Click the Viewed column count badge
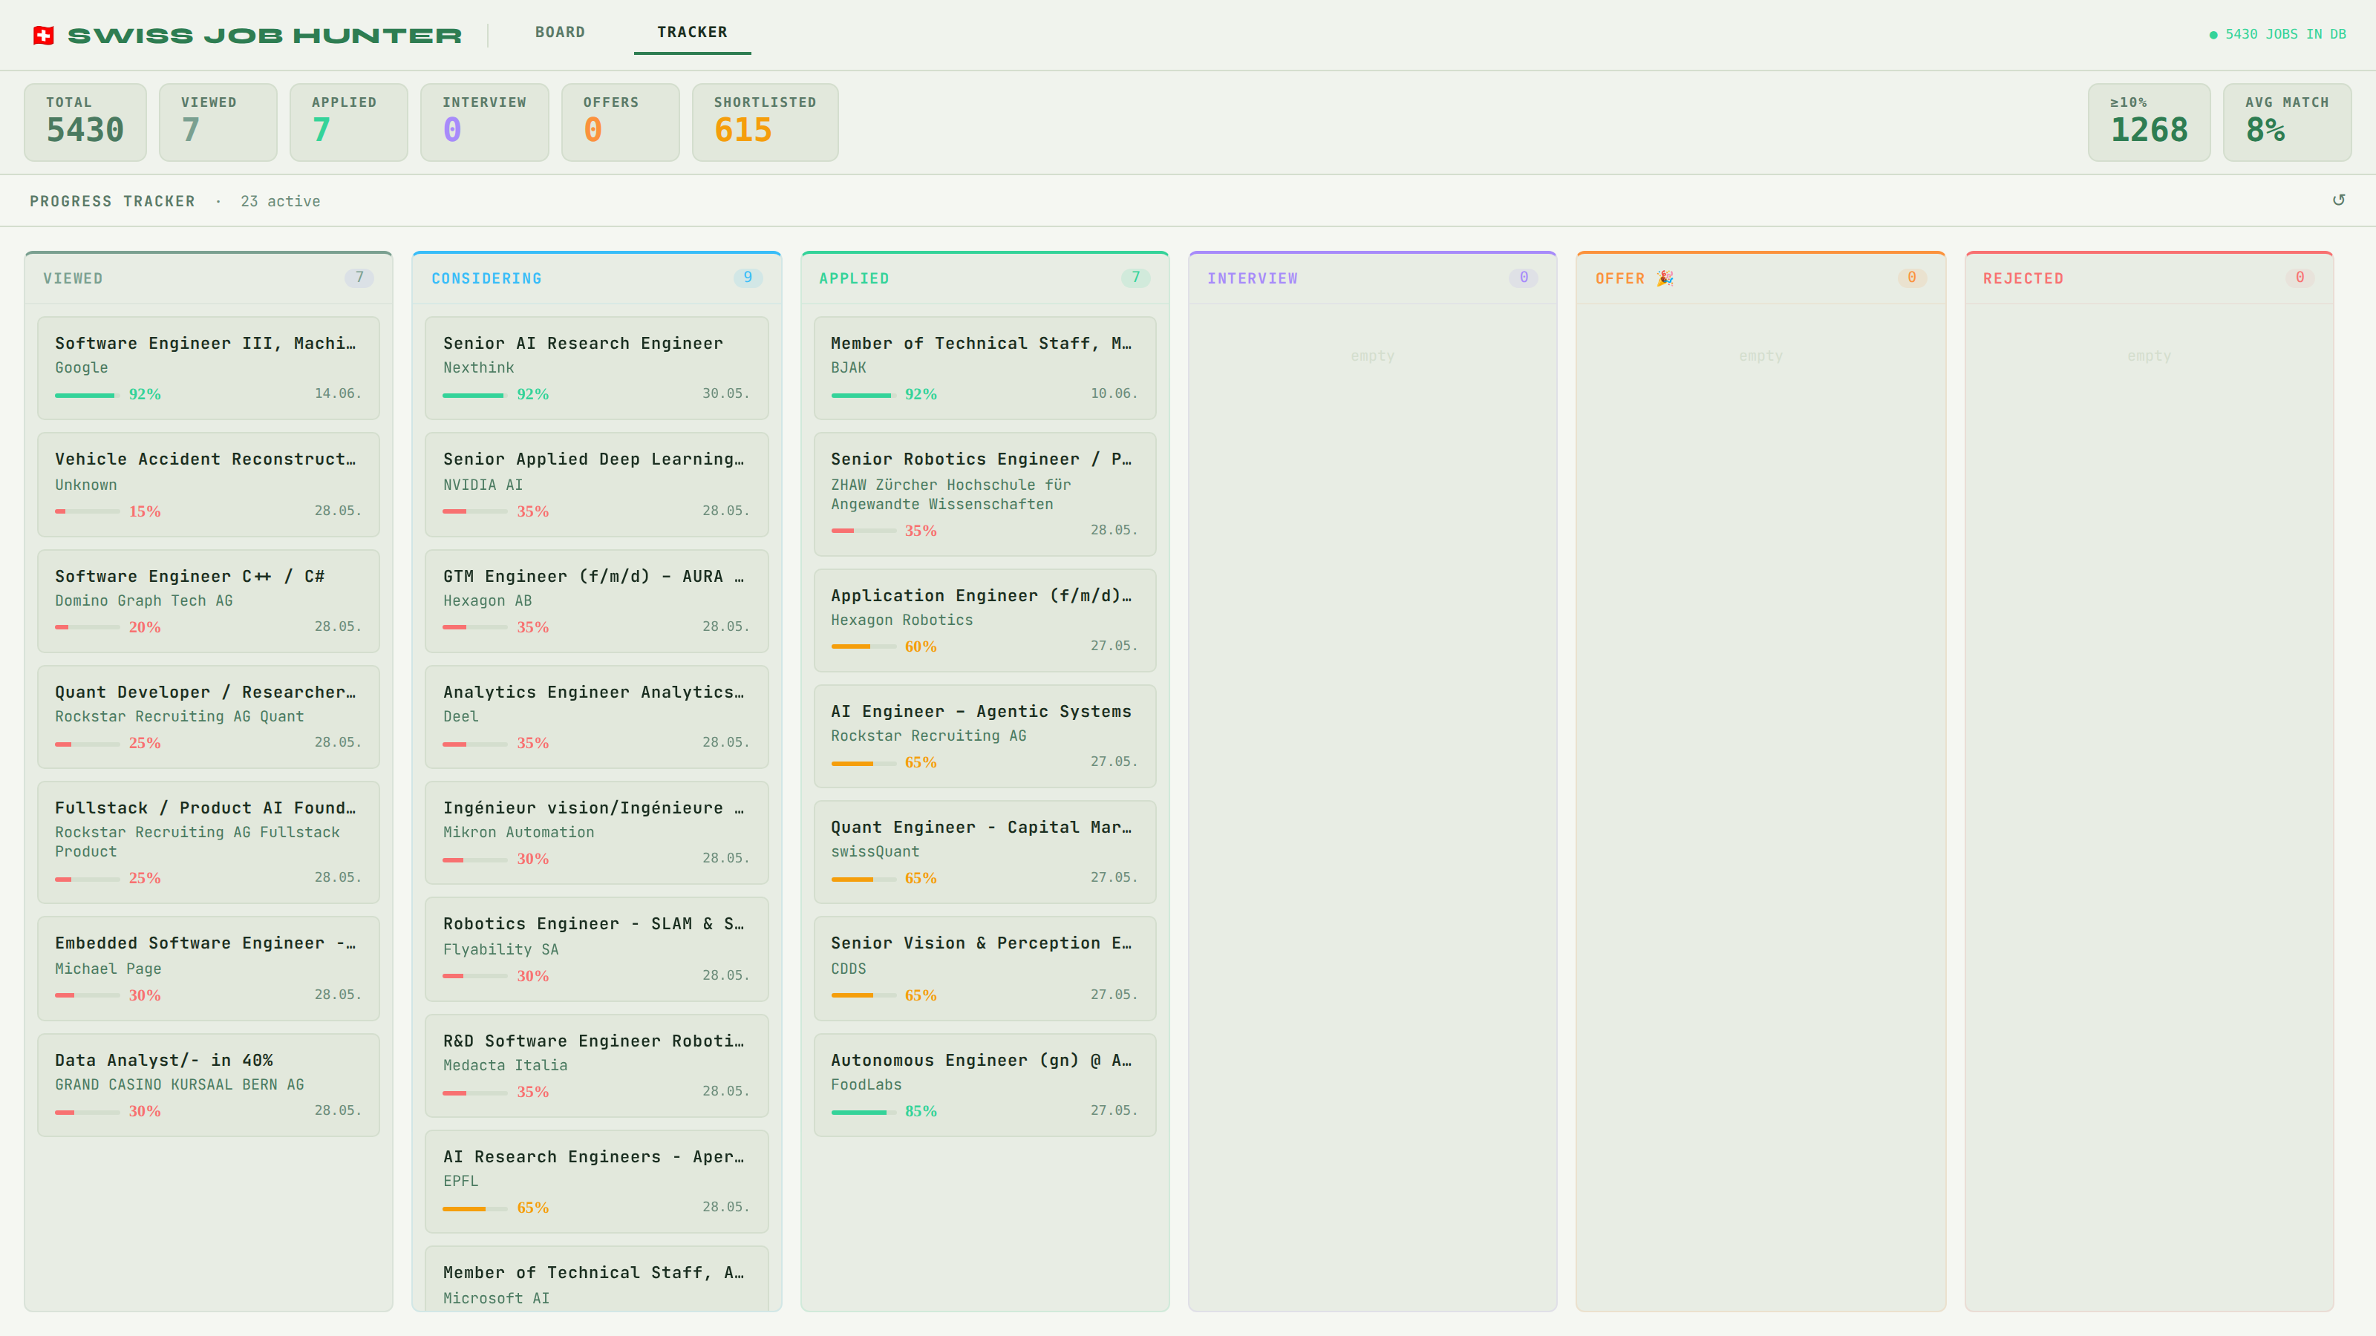 359,278
